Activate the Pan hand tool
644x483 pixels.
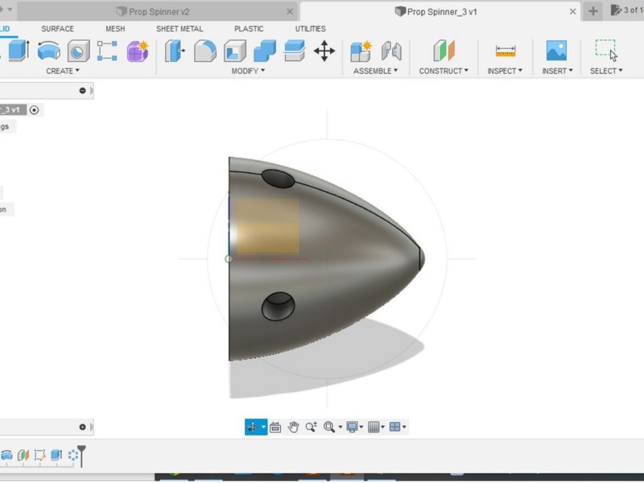(x=293, y=427)
